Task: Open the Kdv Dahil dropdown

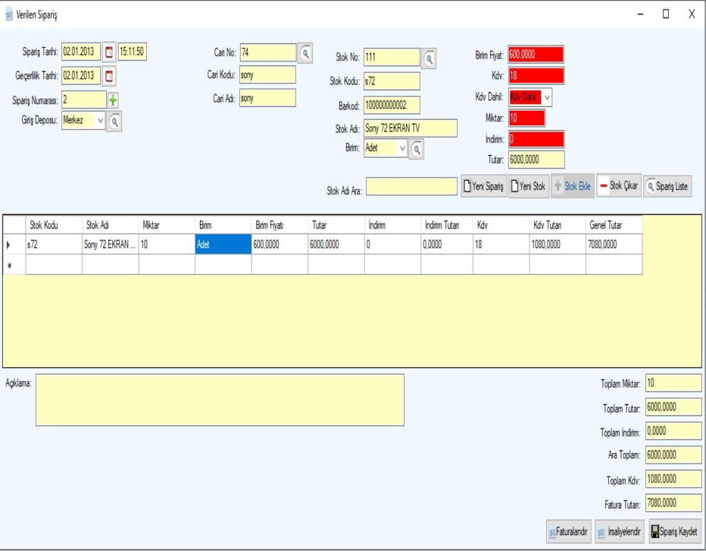Action: pyautogui.click(x=547, y=98)
